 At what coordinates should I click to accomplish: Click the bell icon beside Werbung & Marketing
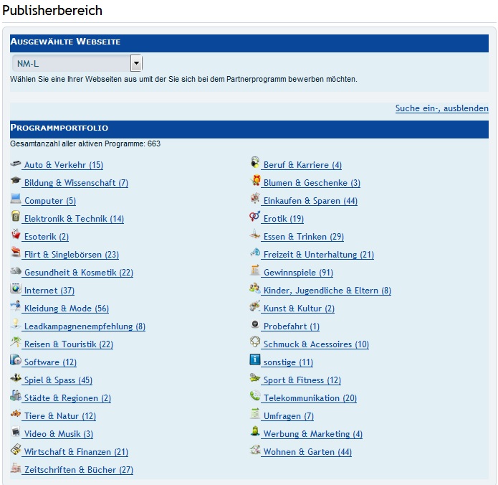[255, 433]
